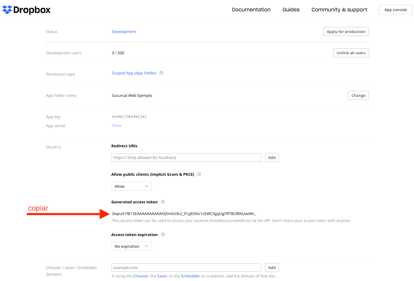Open Community & support menu
The width and height of the screenshot is (414, 281).
(x=339, y=10)
